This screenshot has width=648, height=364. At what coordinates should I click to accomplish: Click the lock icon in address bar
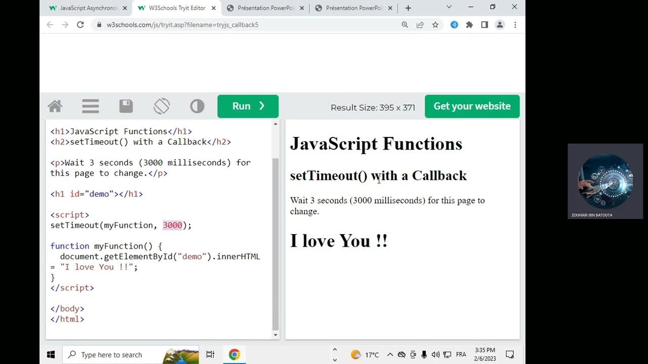coord(98,25)
